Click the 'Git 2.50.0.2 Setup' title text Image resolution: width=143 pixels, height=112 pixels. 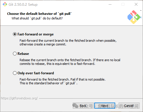[x=23, y=5]
